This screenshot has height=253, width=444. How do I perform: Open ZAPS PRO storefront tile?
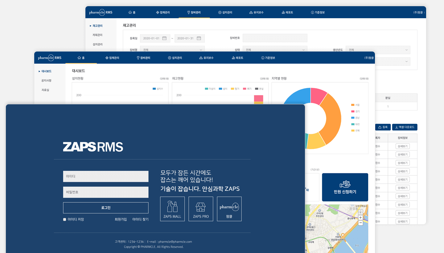201,209
